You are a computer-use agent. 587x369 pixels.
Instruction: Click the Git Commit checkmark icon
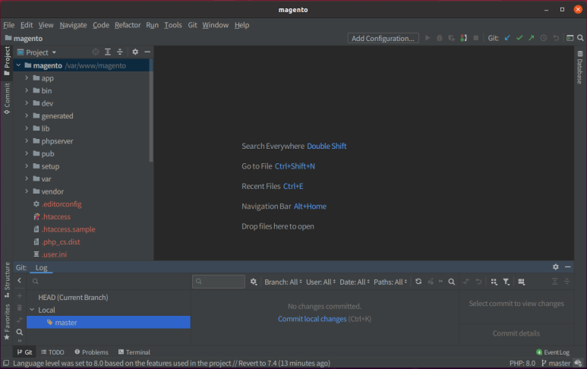[x=519, y=38]
